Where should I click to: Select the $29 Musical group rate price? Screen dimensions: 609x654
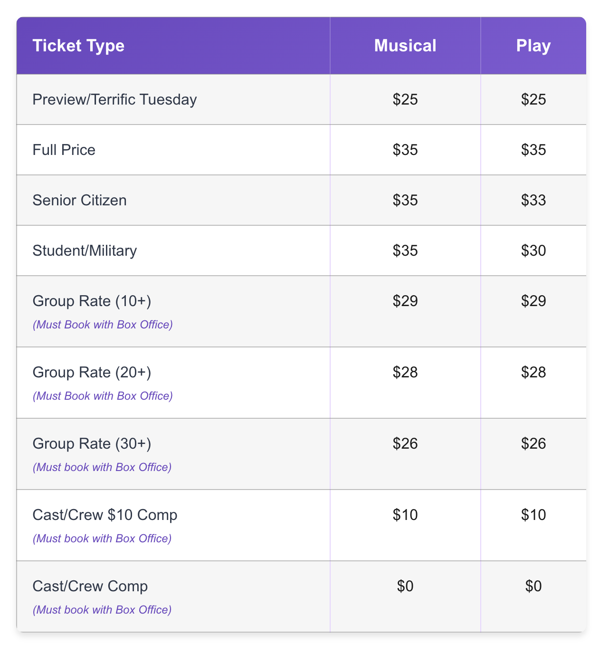pos(405,301)
